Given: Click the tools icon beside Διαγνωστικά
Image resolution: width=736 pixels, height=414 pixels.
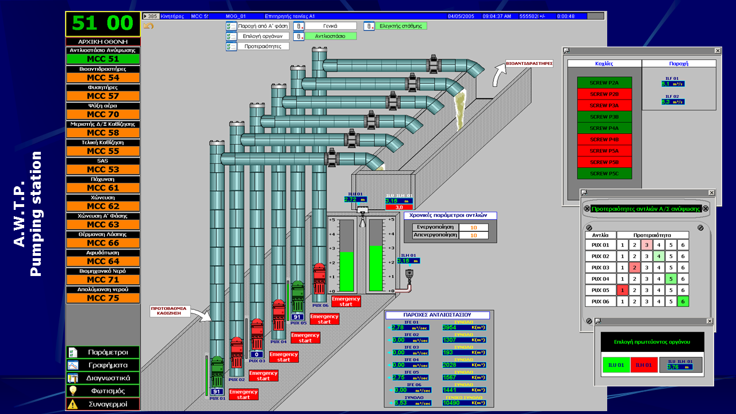Looking at the screenshot, I should point(73,378).
